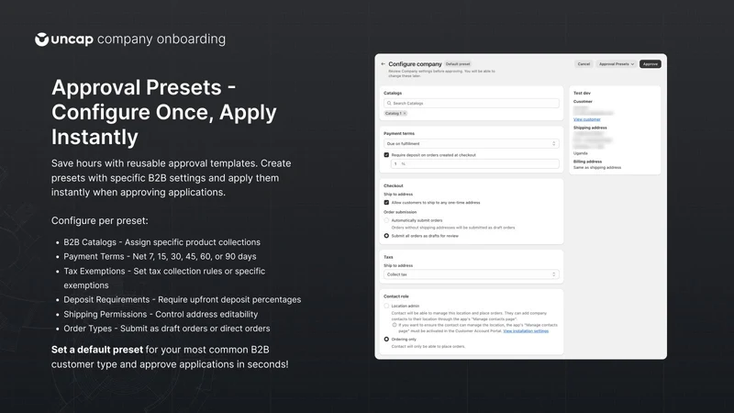Click the Deposit Requirements bullet point

coord(183,300)
